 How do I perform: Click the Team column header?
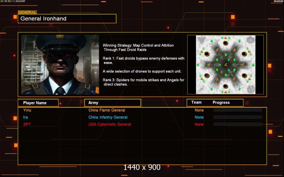click(196, 102)
